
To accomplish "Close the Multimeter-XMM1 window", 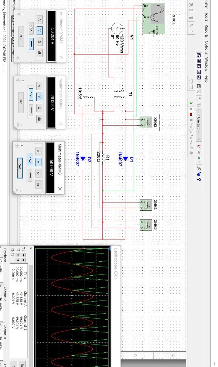I will click(61, 57).
